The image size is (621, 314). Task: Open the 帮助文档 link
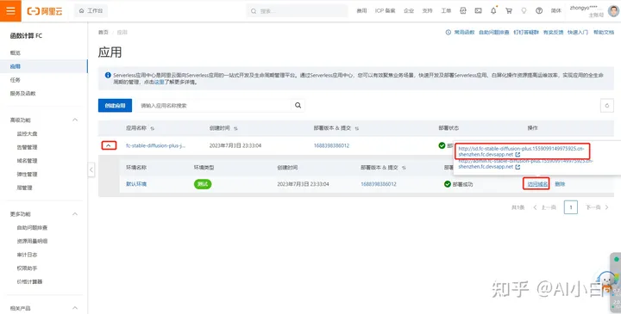tap(604, 33)
